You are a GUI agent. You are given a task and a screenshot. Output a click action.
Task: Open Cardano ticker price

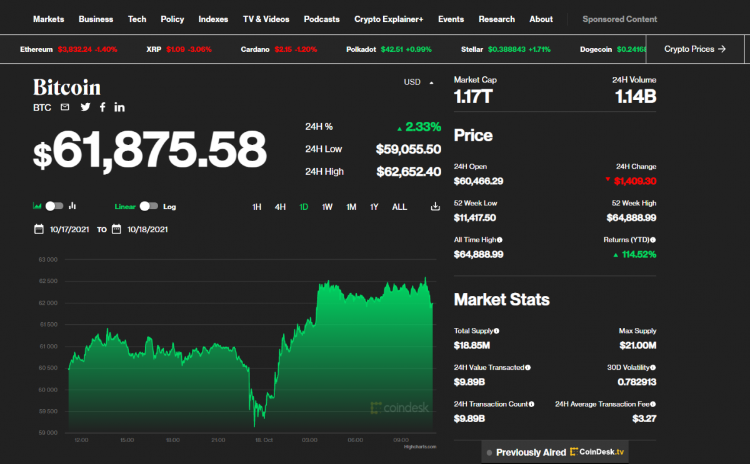(x=279, y=49)
